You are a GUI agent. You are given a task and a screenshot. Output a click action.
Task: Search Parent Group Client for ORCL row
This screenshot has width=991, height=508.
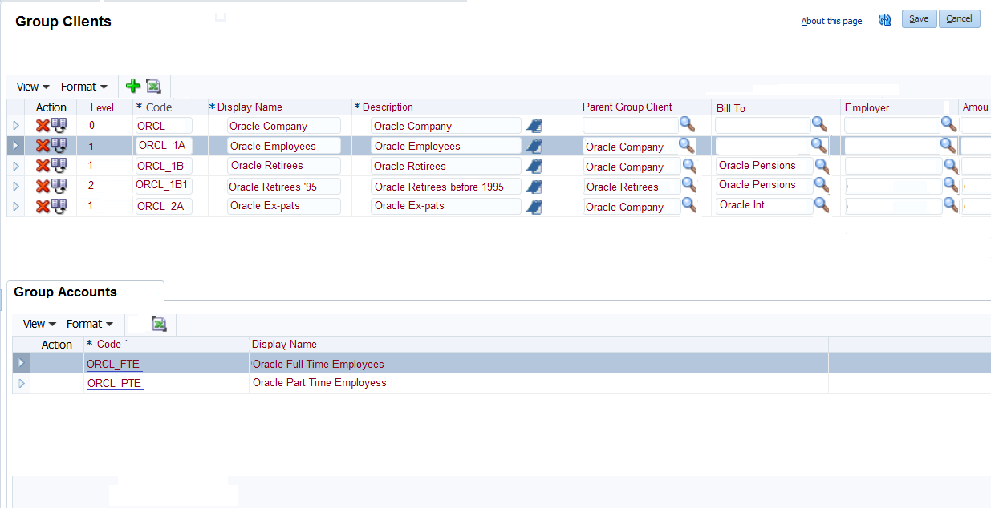[687, 123]
